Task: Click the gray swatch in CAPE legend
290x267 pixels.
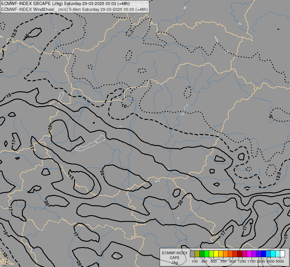Action: pos(192,254)
